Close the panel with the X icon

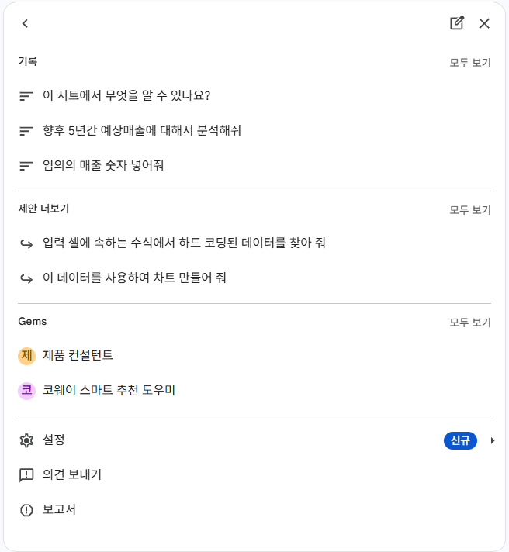(484, 23)
